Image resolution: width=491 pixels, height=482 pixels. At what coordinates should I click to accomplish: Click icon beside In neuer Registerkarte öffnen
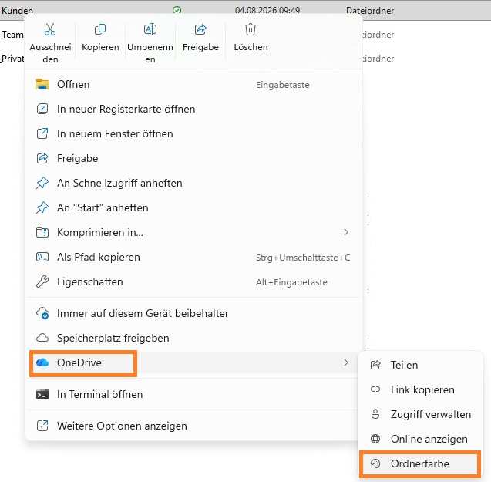pos(42,109)
